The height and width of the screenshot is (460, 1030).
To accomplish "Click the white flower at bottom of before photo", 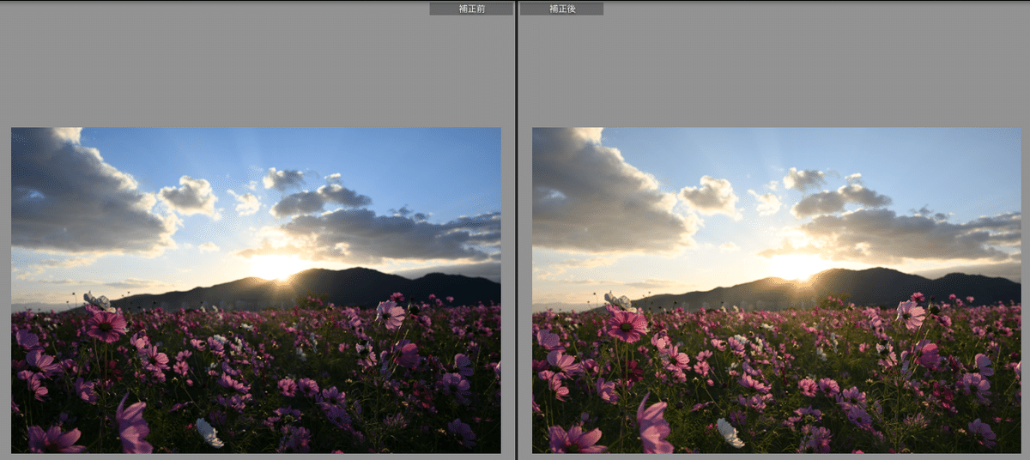I will click(x=209, y=432).
